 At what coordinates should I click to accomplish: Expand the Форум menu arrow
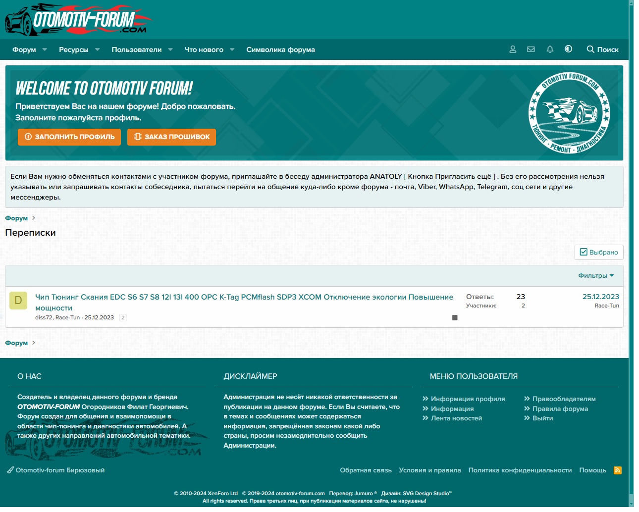45,50
